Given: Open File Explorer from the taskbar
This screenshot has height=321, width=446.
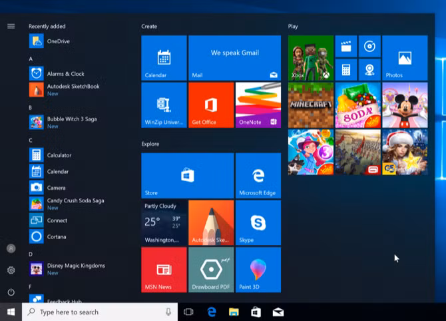Looking at the screenshot, I should click(x=234, y=312).
